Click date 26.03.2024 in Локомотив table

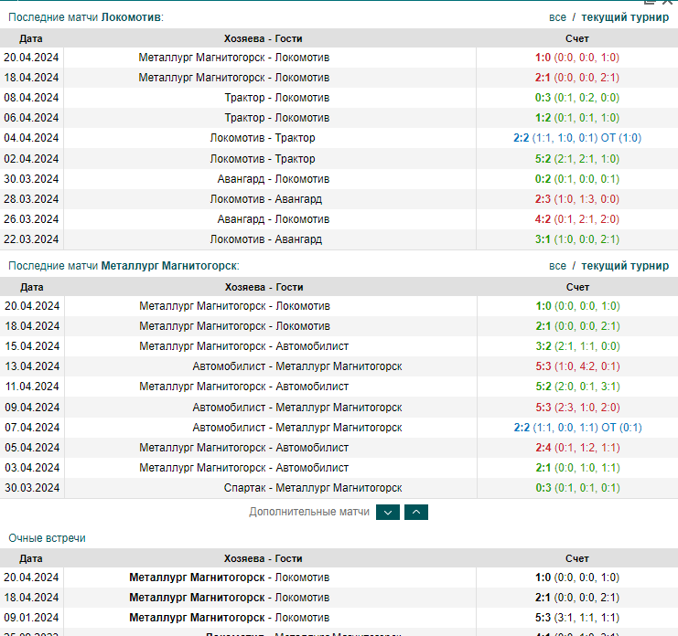(31, 219)
